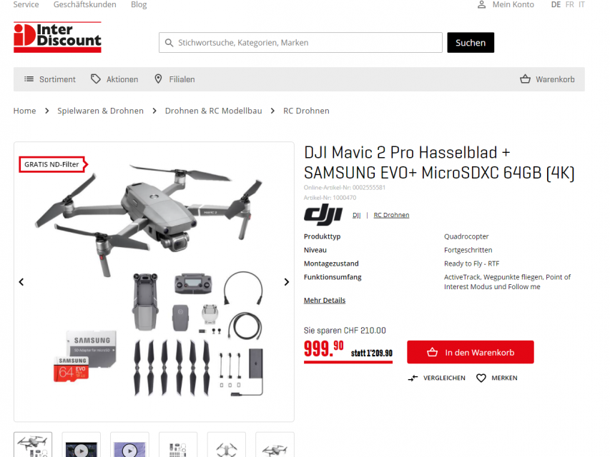Click the Mein Konto user icon

[481, 5]
